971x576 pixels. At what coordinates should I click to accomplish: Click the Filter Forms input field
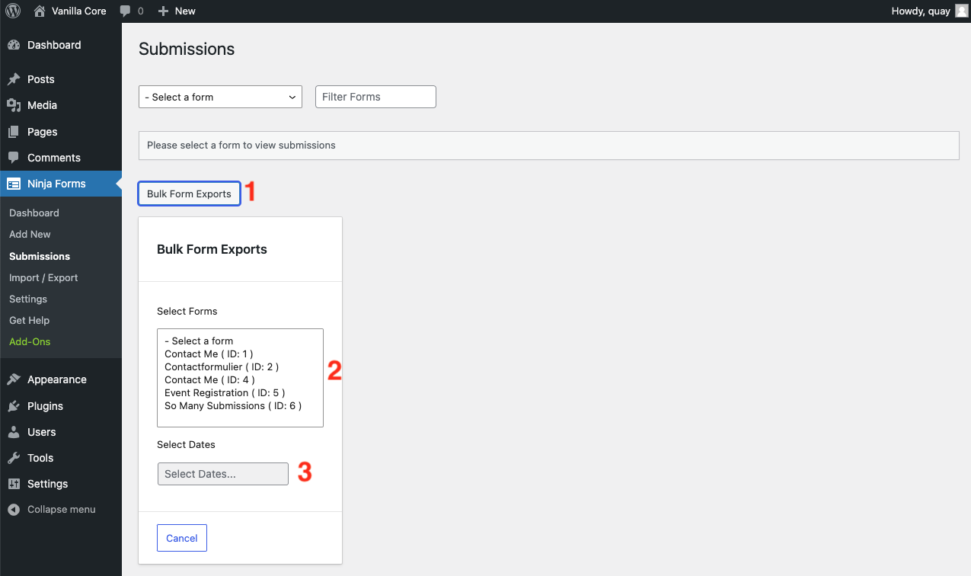click(x=375, y=97)
